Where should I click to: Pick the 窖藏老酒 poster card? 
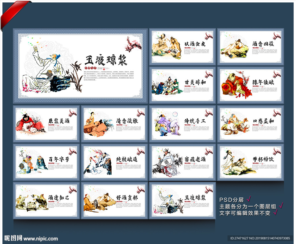coord(182,162)
